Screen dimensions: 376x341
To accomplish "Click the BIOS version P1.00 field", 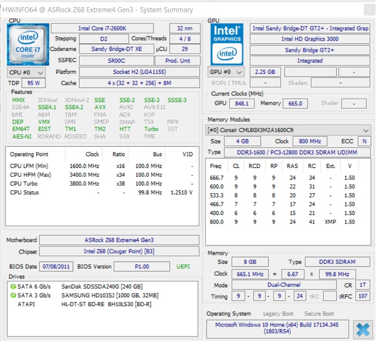I will pyautogui.click(x=142, y=267).
